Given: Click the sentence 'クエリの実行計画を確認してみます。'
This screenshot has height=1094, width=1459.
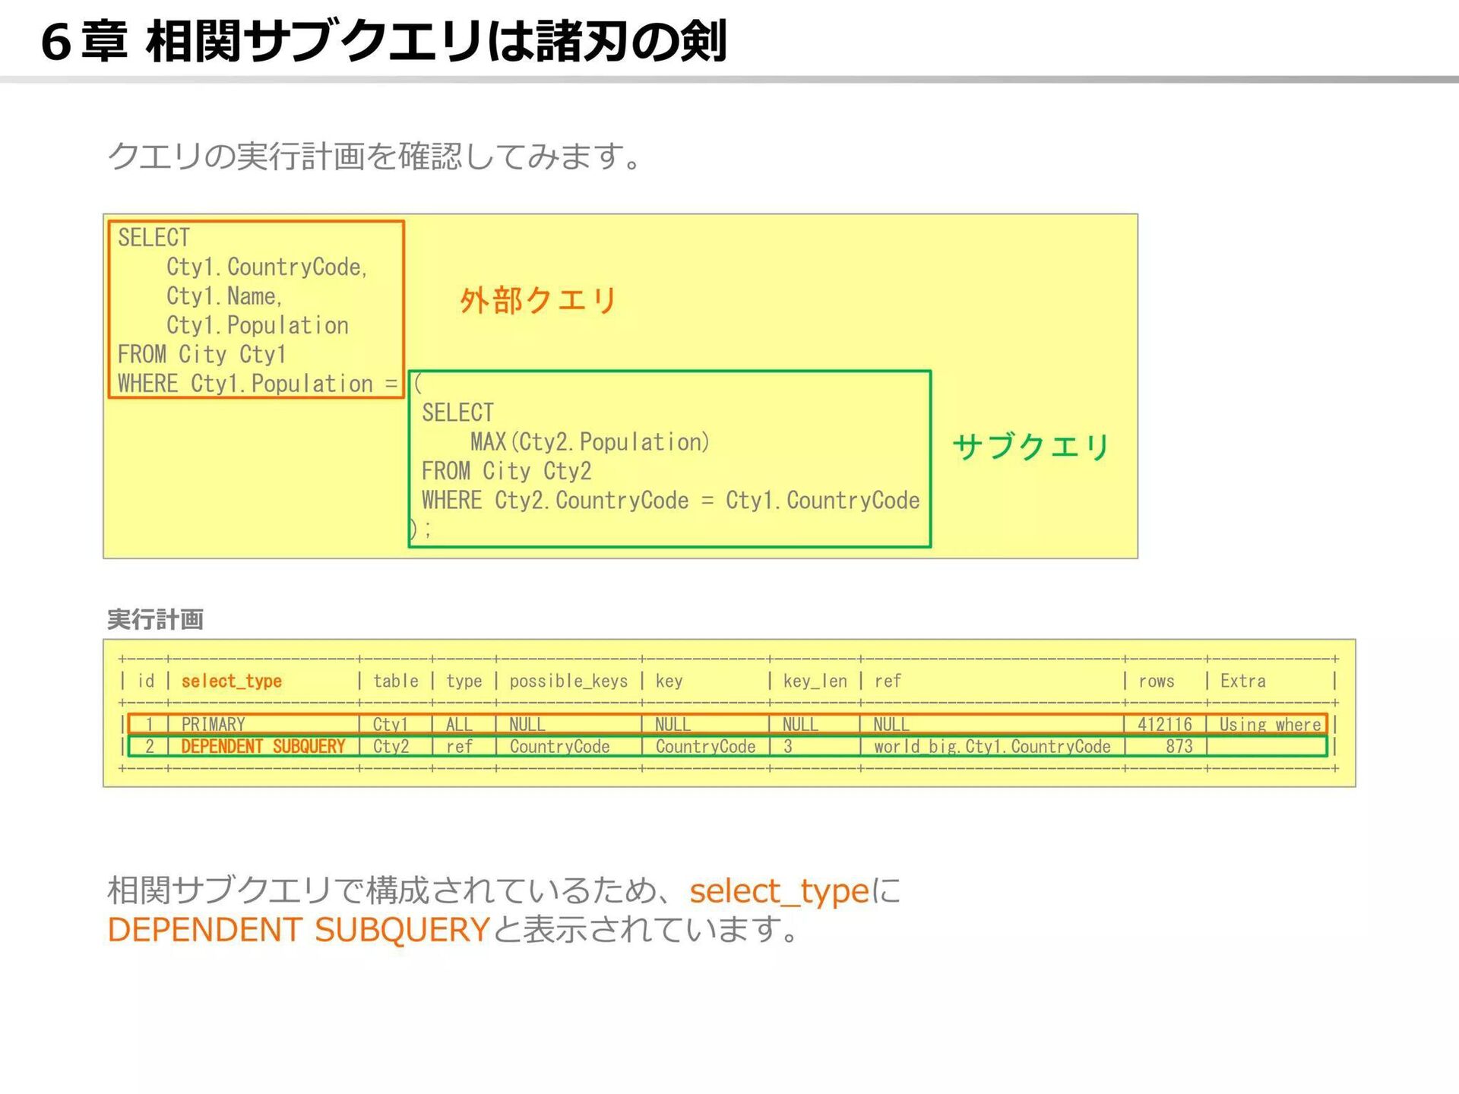Looking at the screenshot, I should [375, 157].
